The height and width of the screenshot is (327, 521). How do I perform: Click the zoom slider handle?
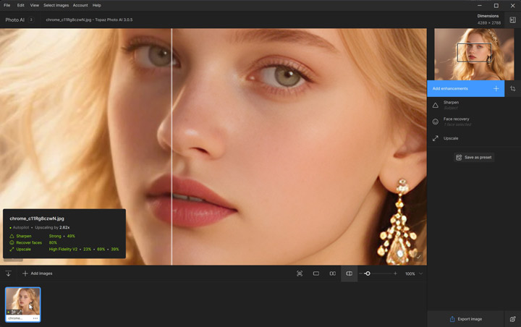(368, 273)
